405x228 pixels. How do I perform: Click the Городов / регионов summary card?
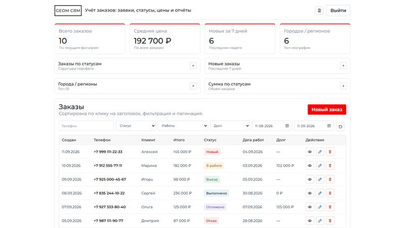click(x=315, y=39)
